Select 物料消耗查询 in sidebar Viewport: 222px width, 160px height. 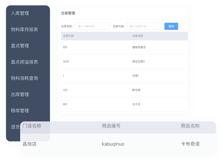pyautogui.click(x=25, y=78)
